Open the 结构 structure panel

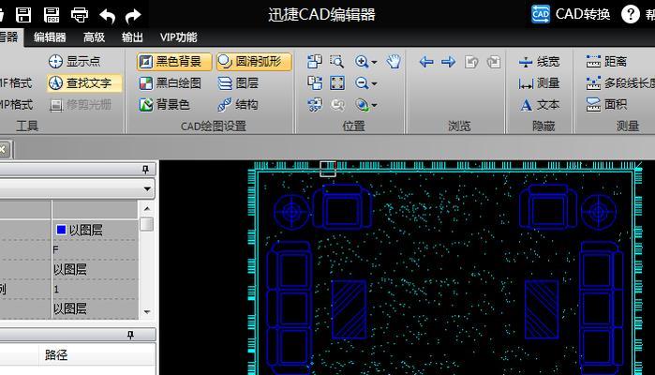point(238,104)
